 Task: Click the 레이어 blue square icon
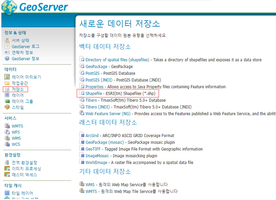click(7, 95)
